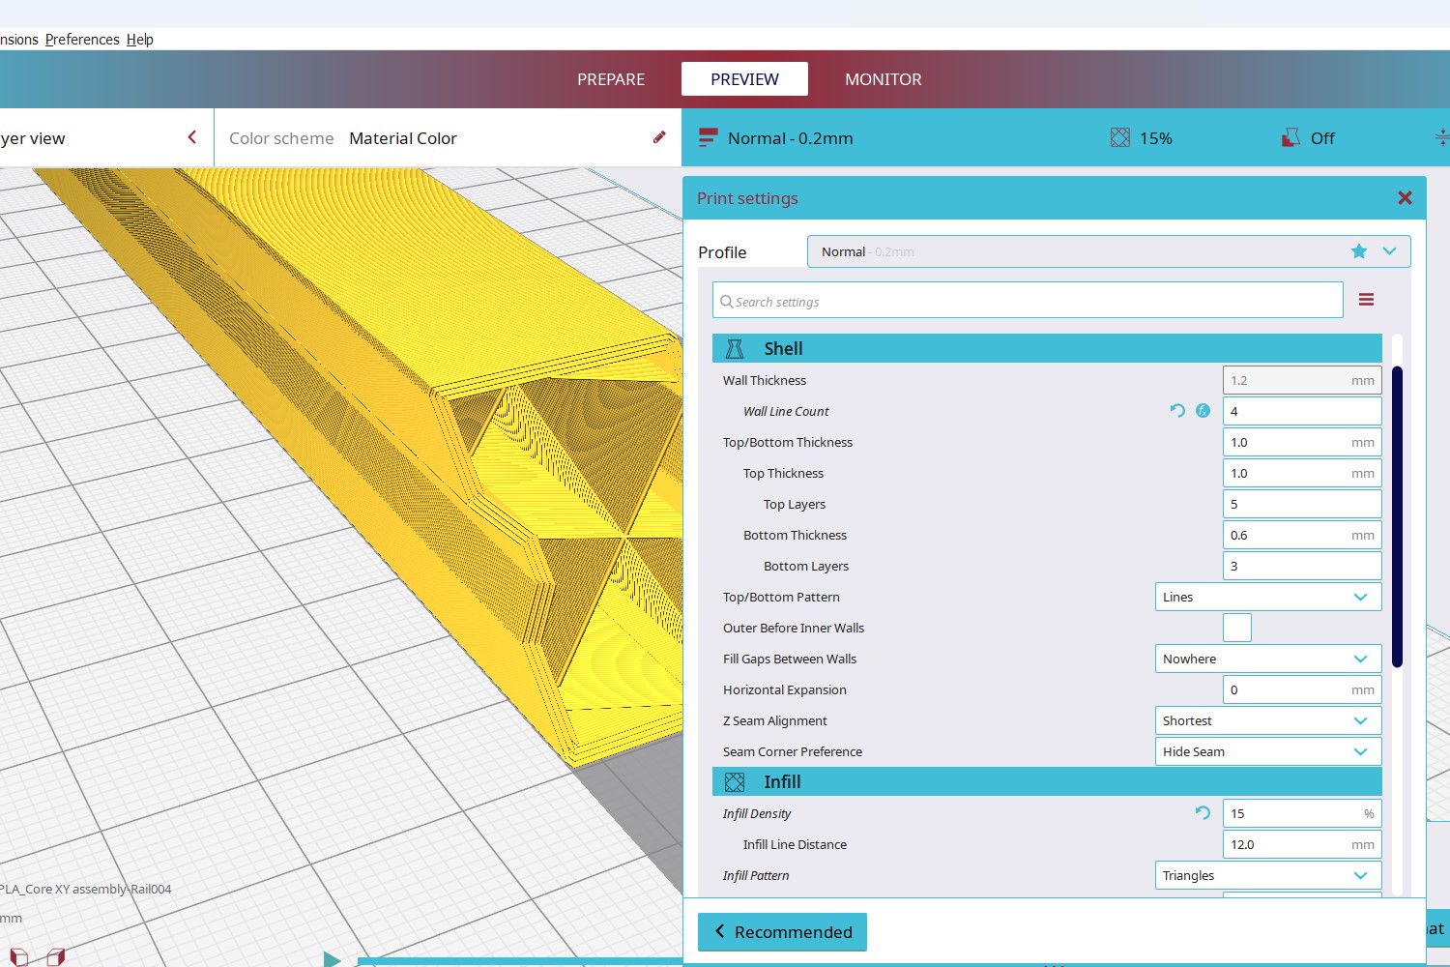Open the Help menu
Viewport: 1450px width, 967px height.
tap(140, 40)
